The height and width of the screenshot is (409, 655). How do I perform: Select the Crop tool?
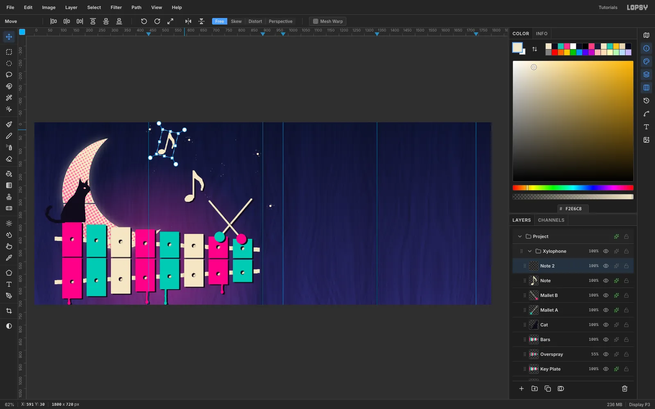(x=9, y=311)
